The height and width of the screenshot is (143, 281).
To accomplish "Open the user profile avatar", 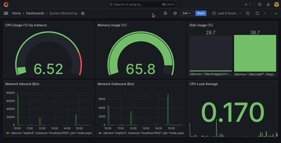I will tap(276, 4).
